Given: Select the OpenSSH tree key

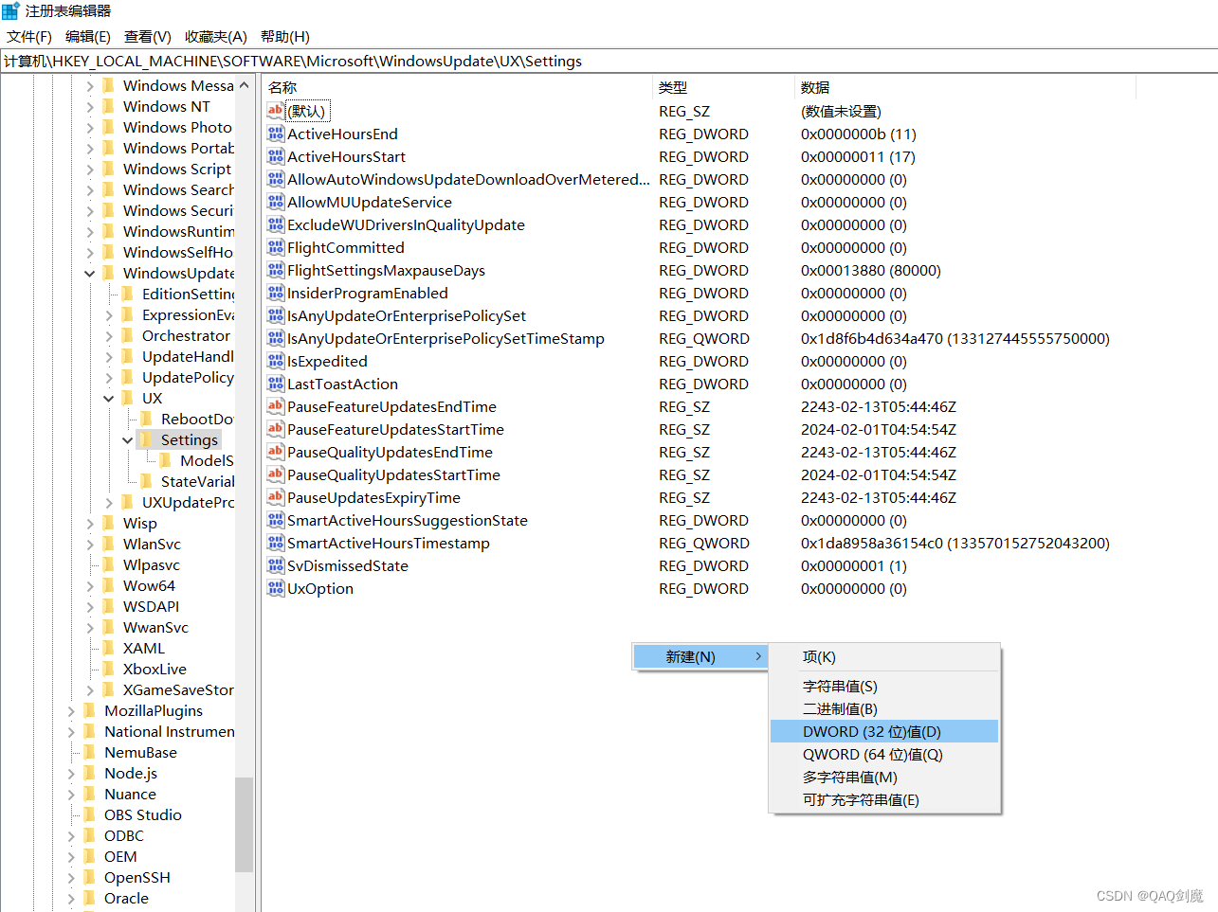Looking at the screenshot, I should click(137, 877).
